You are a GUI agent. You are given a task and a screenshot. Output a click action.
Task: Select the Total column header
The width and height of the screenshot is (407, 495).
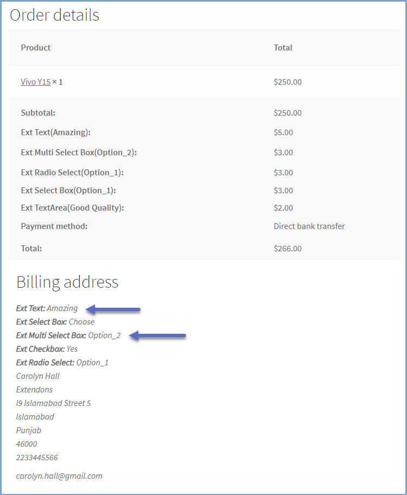tap(283, 48)
